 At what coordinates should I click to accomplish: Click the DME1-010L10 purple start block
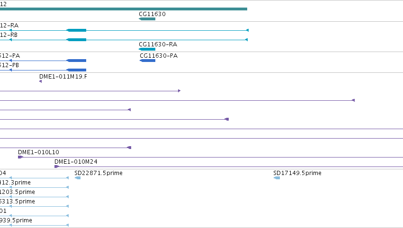pyautogui.click(x=20, y=157)
